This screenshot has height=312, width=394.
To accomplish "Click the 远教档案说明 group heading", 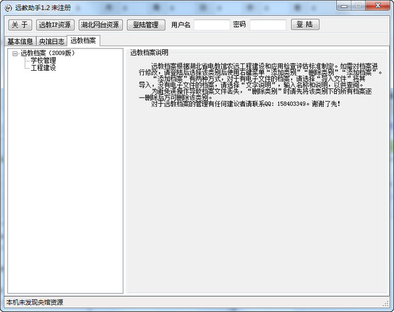I will pos(149,52).
